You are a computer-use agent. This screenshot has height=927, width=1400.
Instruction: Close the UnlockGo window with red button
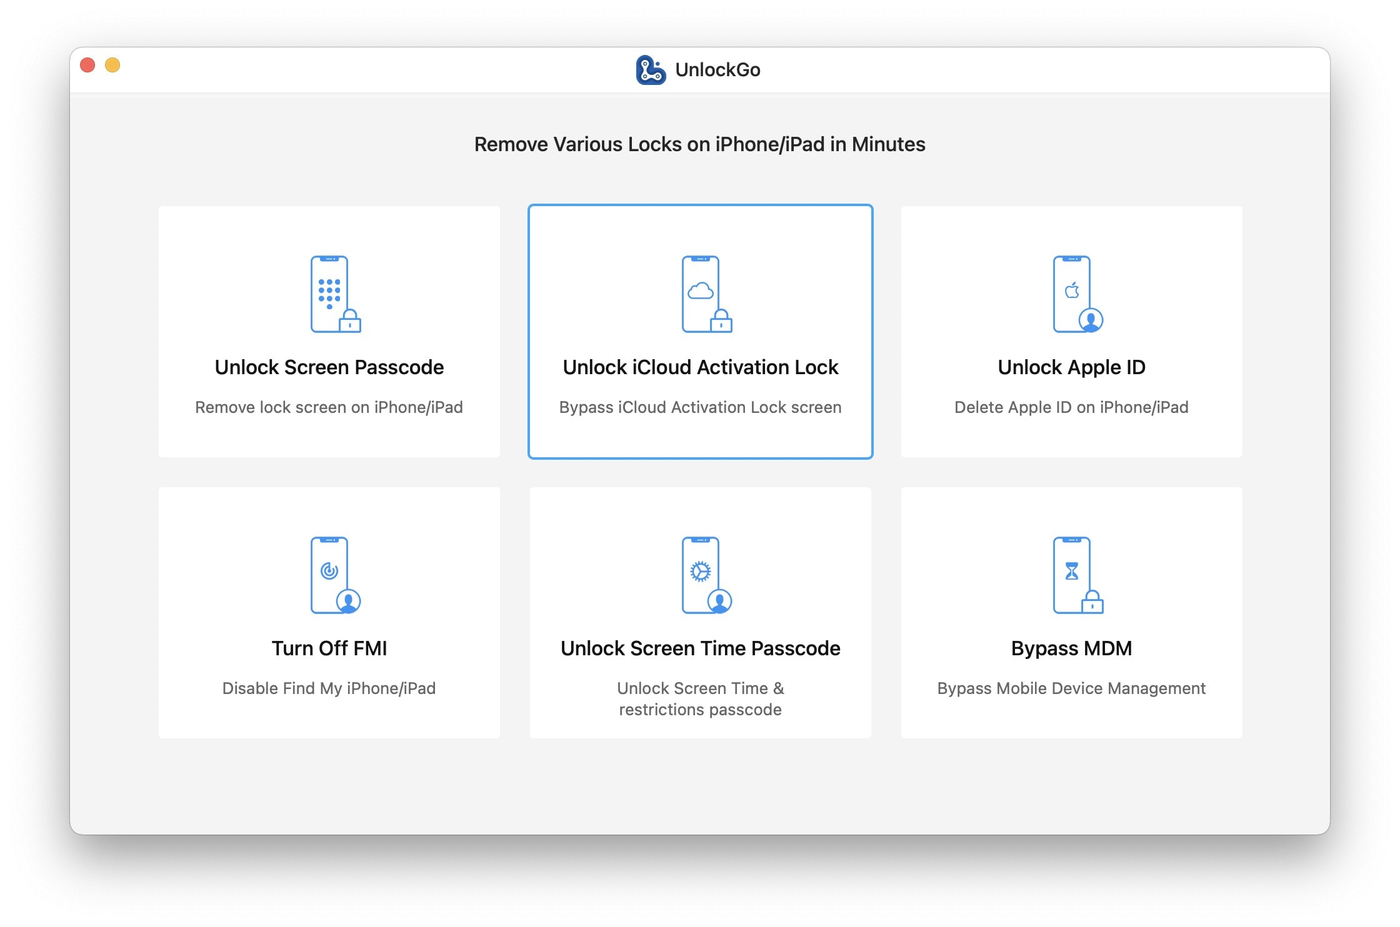tap(87, 65)
